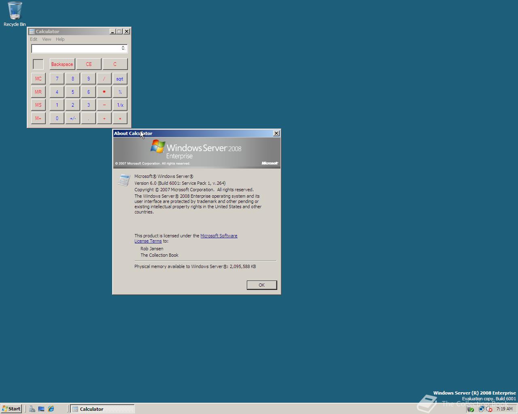Image resolution: width=518 pixels, height=414 pixels.
Task: Click the multiplication * button
Action: 104,92
